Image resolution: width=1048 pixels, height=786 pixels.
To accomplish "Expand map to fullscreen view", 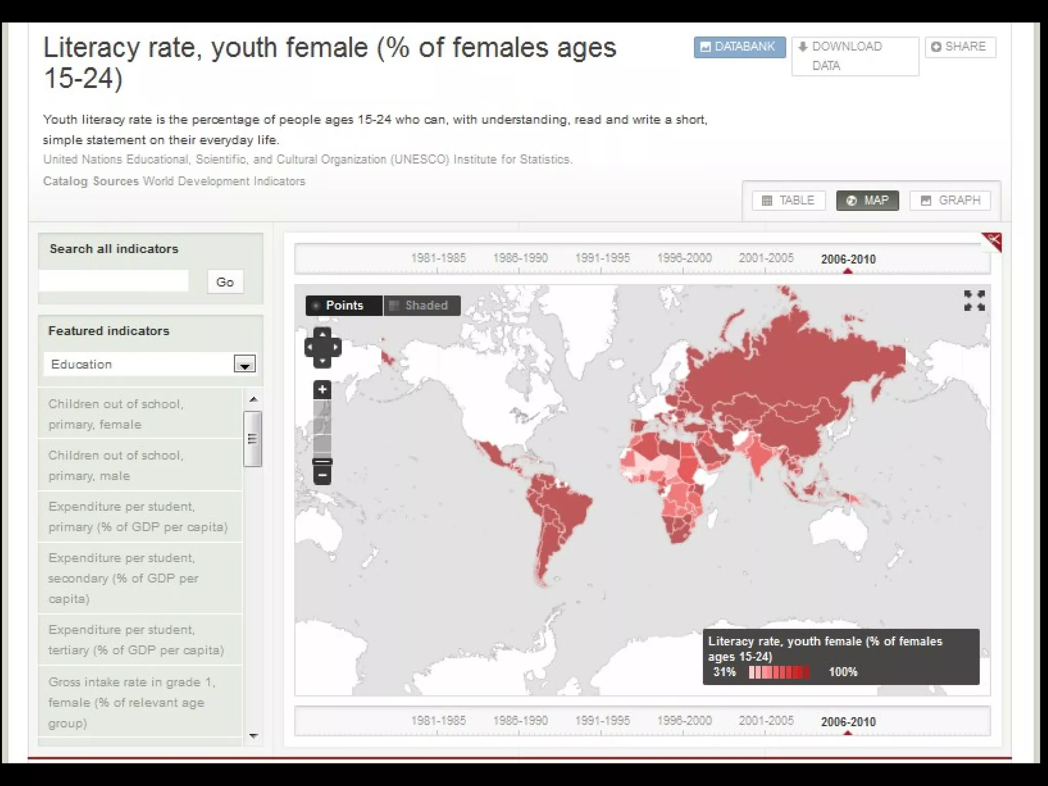I will click(974, 300).
